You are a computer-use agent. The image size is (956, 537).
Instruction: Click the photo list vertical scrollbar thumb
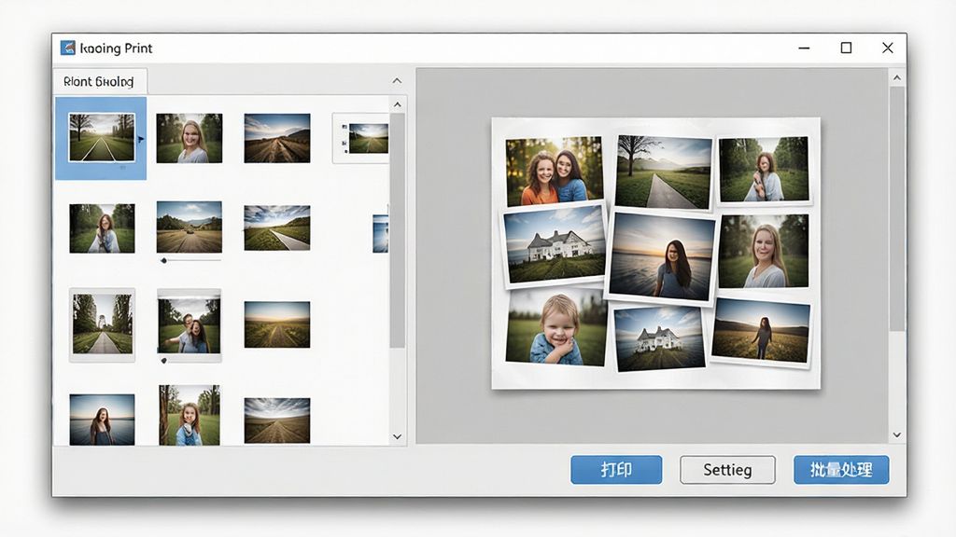[x=398, y=230]
